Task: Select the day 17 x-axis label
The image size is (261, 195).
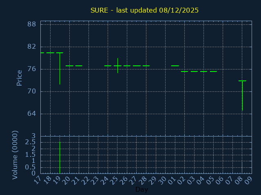Action: (x=37, y=181)
